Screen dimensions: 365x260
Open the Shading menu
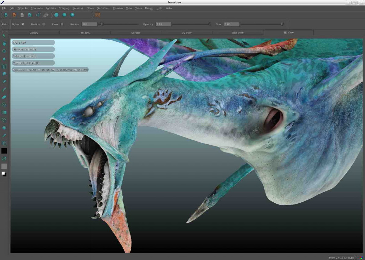pyautogui.click(x=64, y=8)
